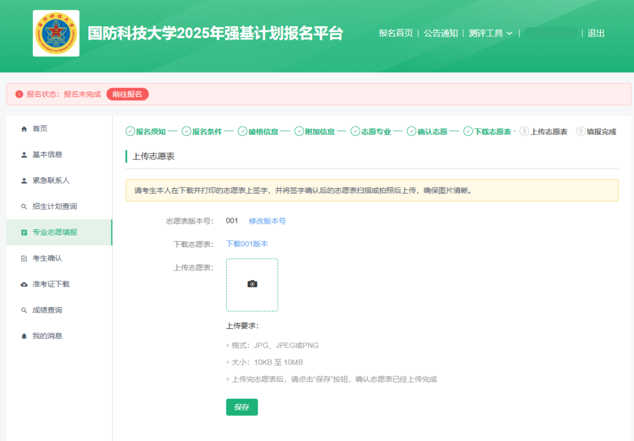
Task: Click the step 9 circle for 填报完成
Action: pos(581,131)
